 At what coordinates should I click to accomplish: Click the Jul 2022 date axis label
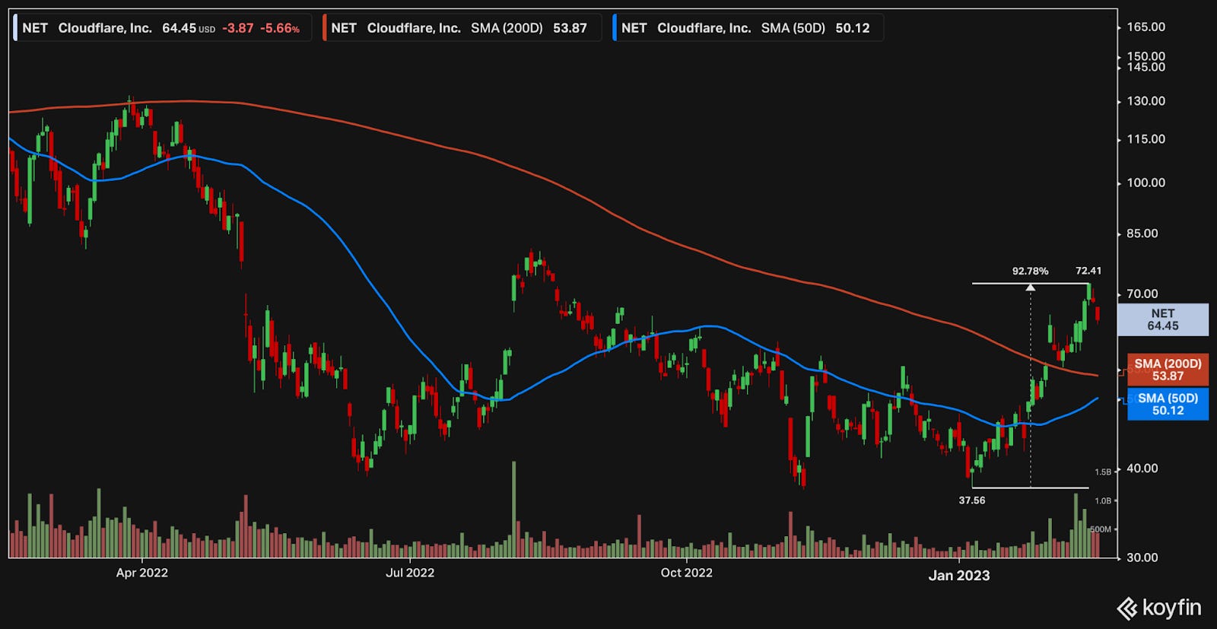(410, 573)
